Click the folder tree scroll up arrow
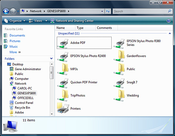 coord(52,64)
